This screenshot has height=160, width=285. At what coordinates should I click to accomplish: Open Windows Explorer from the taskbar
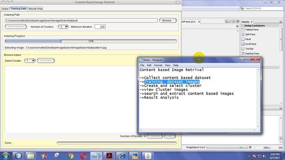coord(31,156)
